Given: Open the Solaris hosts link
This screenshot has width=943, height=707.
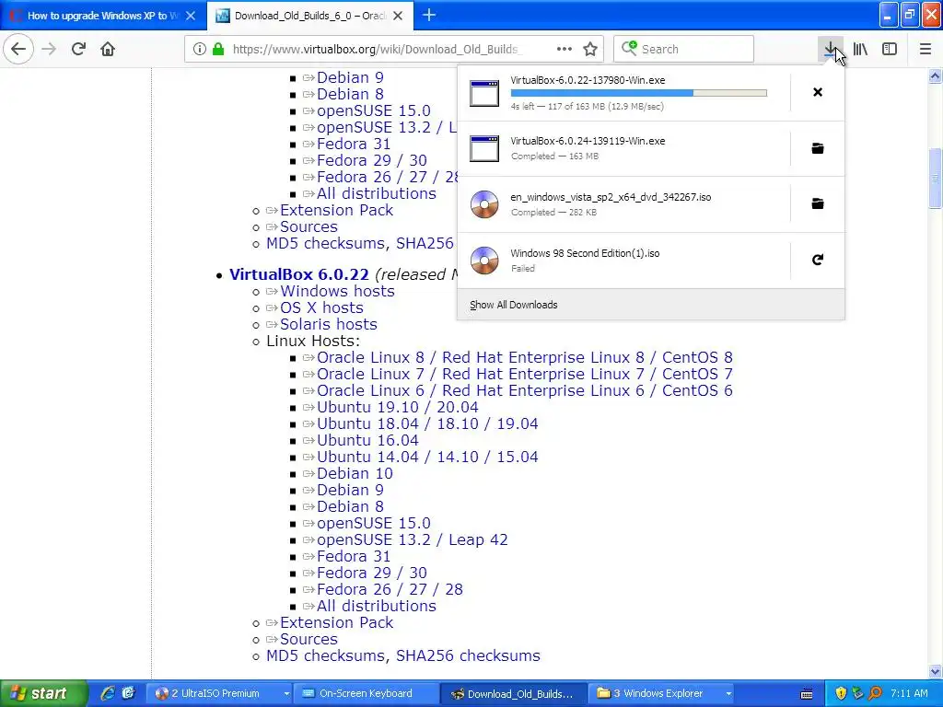Looking at the screenshot, I should [x=329, y=325].
